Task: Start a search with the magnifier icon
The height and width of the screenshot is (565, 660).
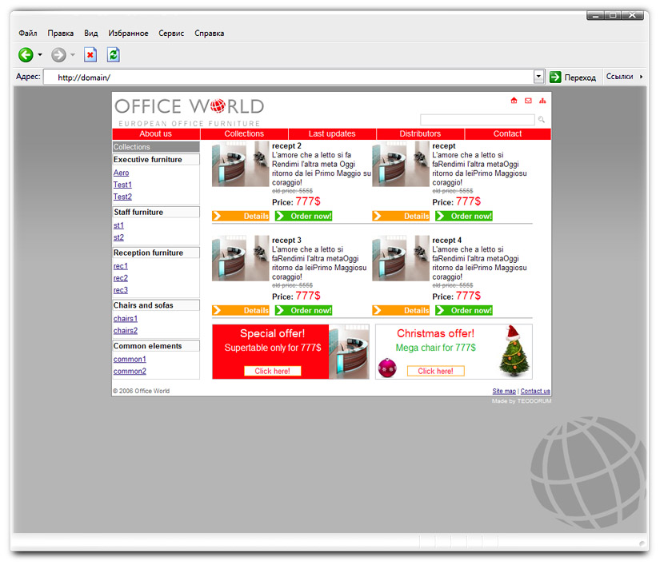Action: (x=541, y=118)
